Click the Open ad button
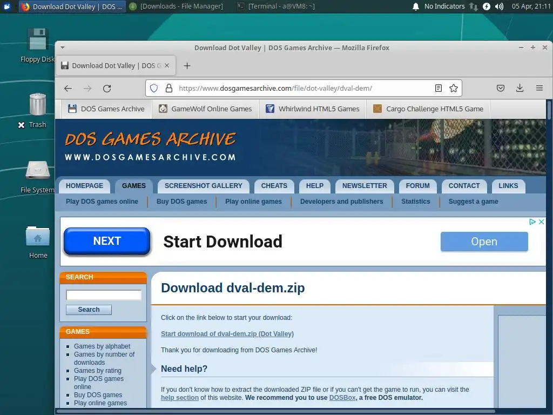Image resolution: width=553 pixels, height=415 pixels. (x=484, y=242)
